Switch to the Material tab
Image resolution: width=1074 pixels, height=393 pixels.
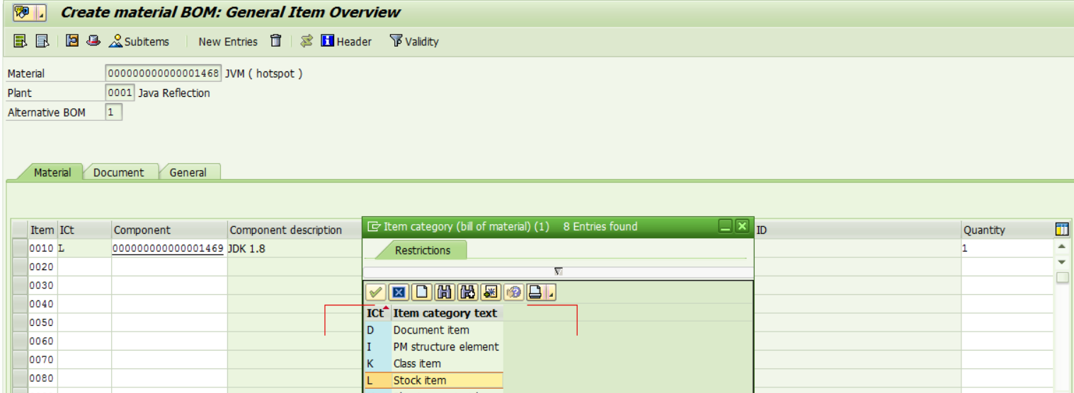(52, 172)
